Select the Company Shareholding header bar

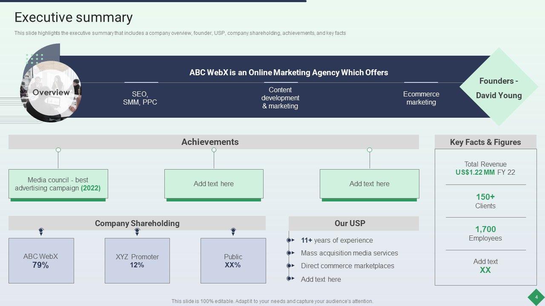tap(137, 223)
